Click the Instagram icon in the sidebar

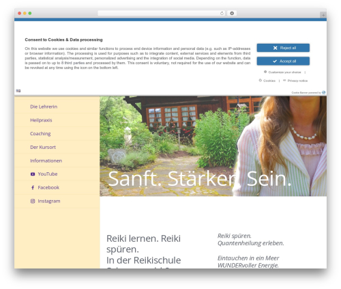point(33,201)
